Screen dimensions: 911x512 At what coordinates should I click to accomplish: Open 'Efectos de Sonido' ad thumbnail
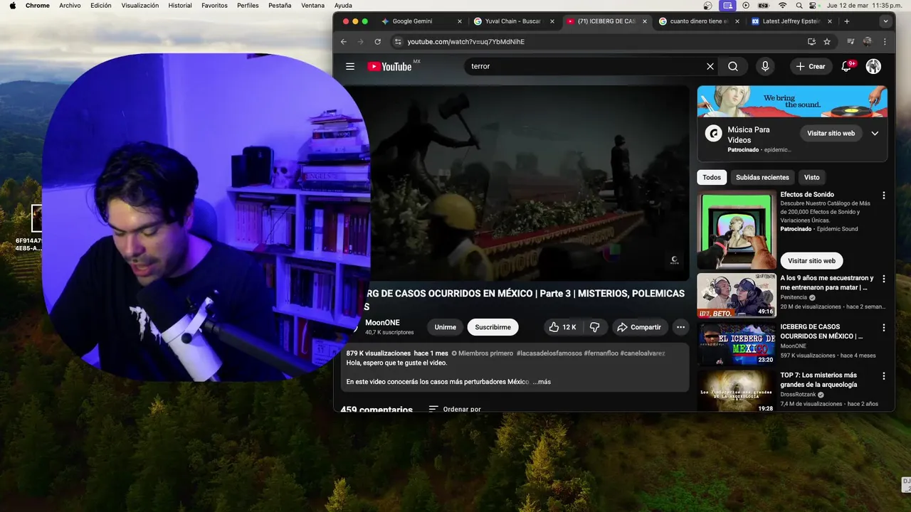737,230
